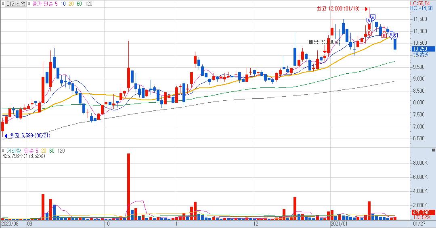
Task: Close the volume panel with its X button
Action: 434,150
